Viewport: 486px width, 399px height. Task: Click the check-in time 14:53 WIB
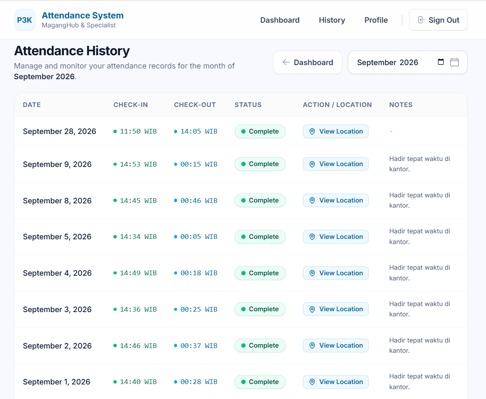click(135, 164)
